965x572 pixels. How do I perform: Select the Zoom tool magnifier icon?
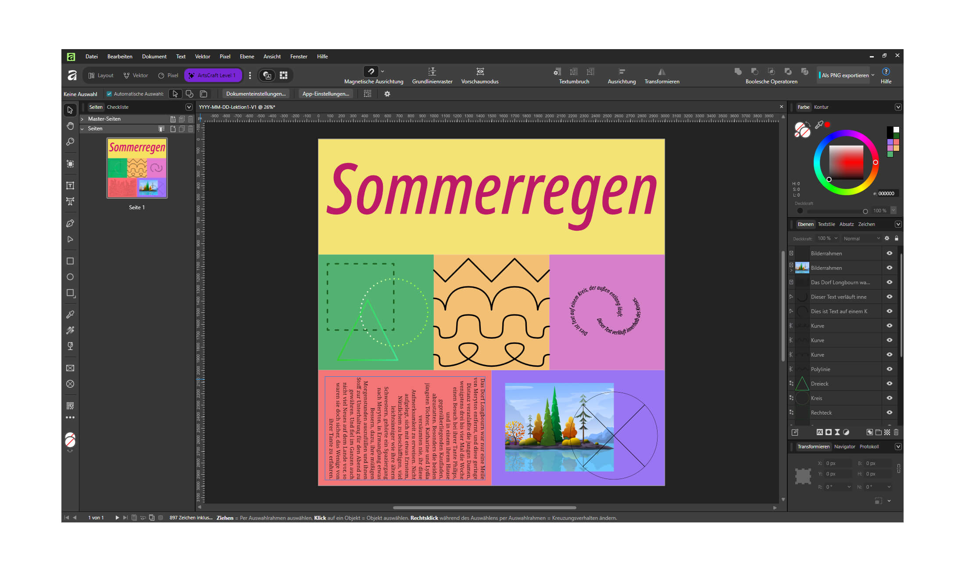[70, 142]
